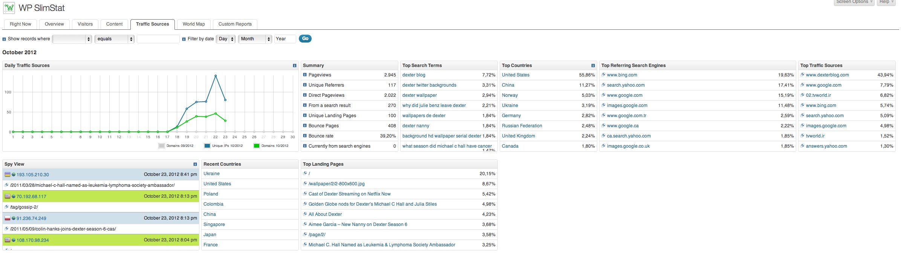Image resolution: width=901 pixels, height=258 pixels.
Task: Click info icon beside Unique Referrers
Action: pos(305,85)
